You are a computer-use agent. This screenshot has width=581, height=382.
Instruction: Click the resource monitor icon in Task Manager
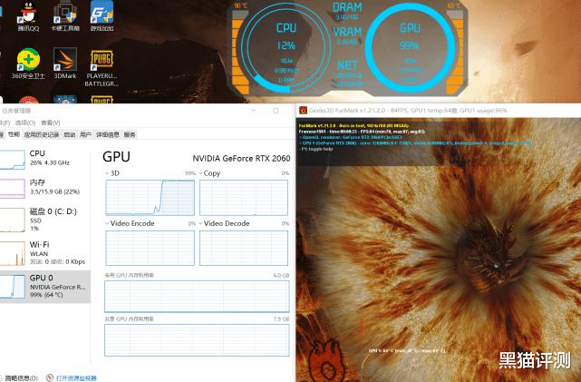pyautogui.click(x=50, y=377)
